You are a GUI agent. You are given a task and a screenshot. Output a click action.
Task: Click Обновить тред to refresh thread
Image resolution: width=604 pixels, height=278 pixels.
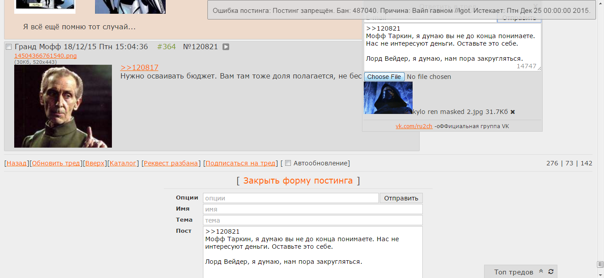click(x=56, y=163)
